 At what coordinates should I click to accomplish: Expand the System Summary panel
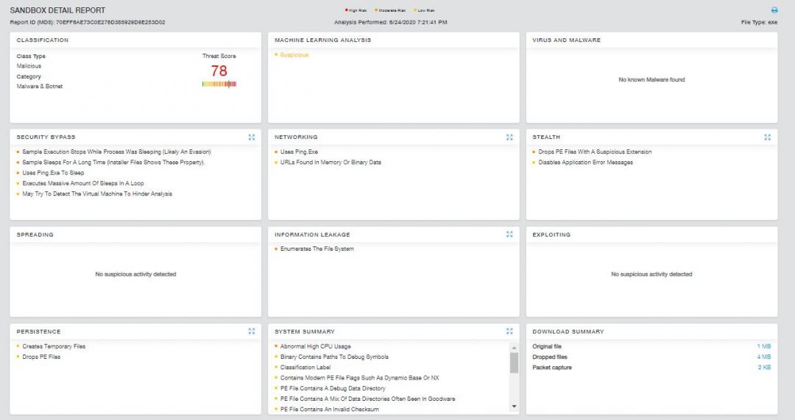tap(509, 331)
